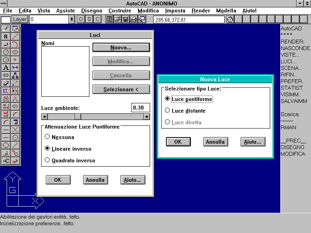
Task: Click the Layer button in toolbar
Action: tap(20, 19)
